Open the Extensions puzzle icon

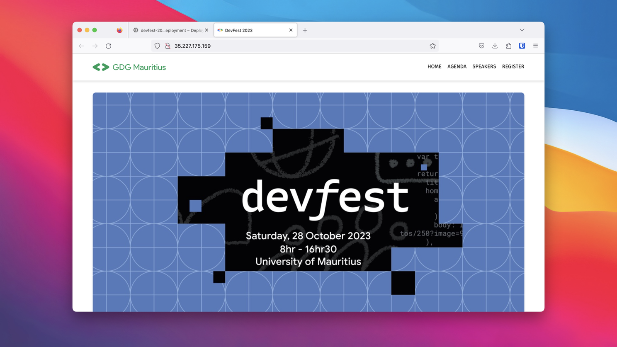click(x=509, y=46)
